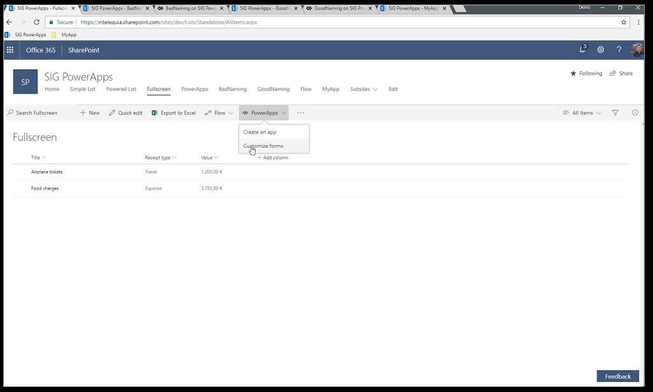Open the user profile picture
This screenshot has height=392, width=653.
[637, 50]
